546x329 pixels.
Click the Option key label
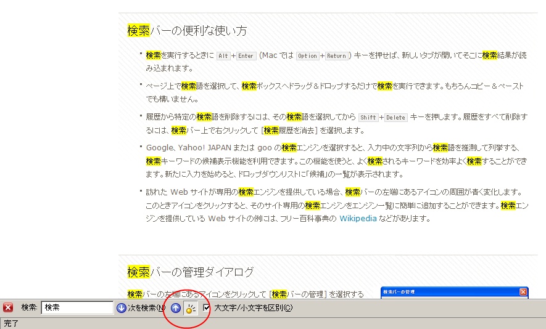[x=307, y=55]
